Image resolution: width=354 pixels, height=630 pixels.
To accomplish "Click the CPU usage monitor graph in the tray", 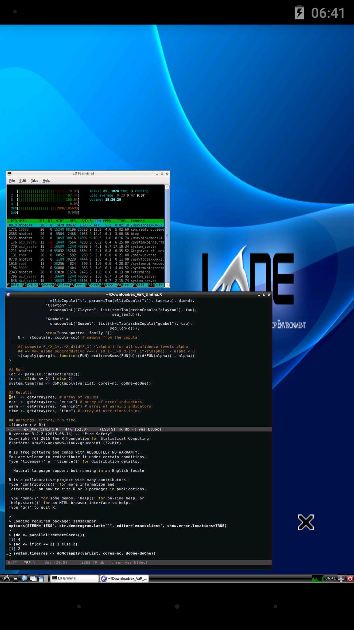I will (317, 578).
